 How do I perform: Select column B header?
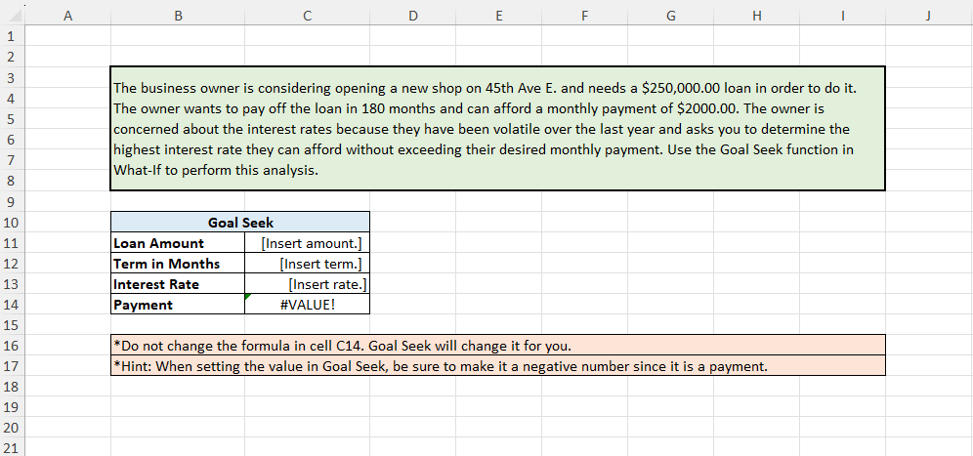178,17
